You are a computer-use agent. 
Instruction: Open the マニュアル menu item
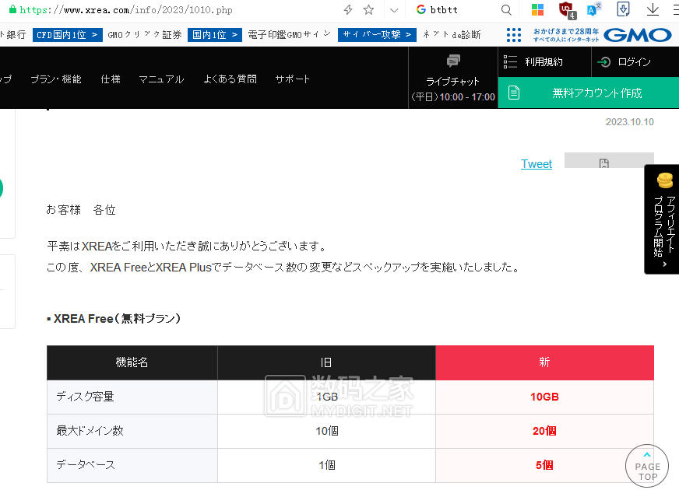161,79
